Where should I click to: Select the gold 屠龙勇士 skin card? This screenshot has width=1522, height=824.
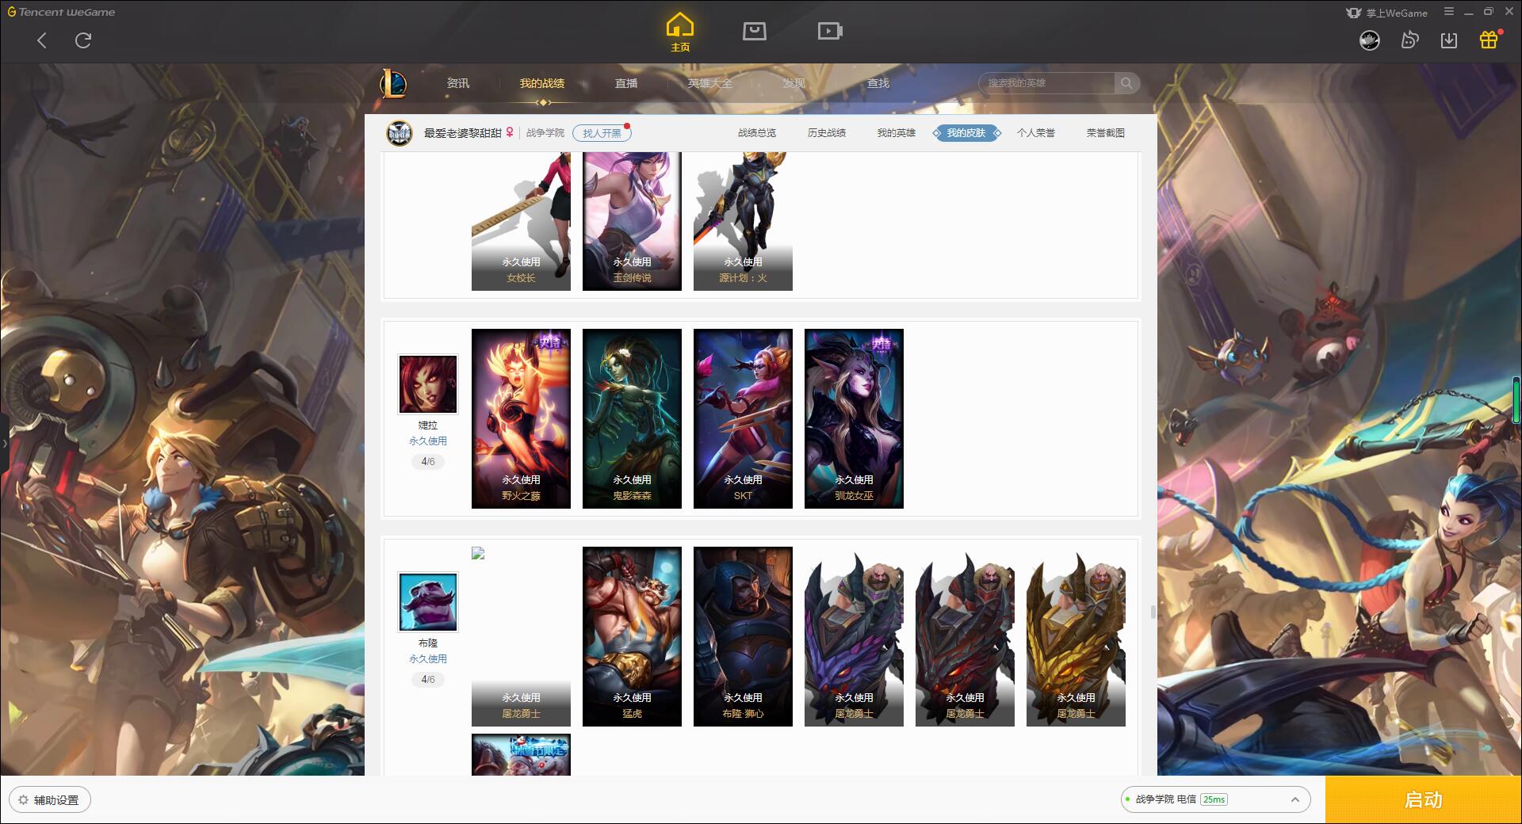coord(1076,636)
